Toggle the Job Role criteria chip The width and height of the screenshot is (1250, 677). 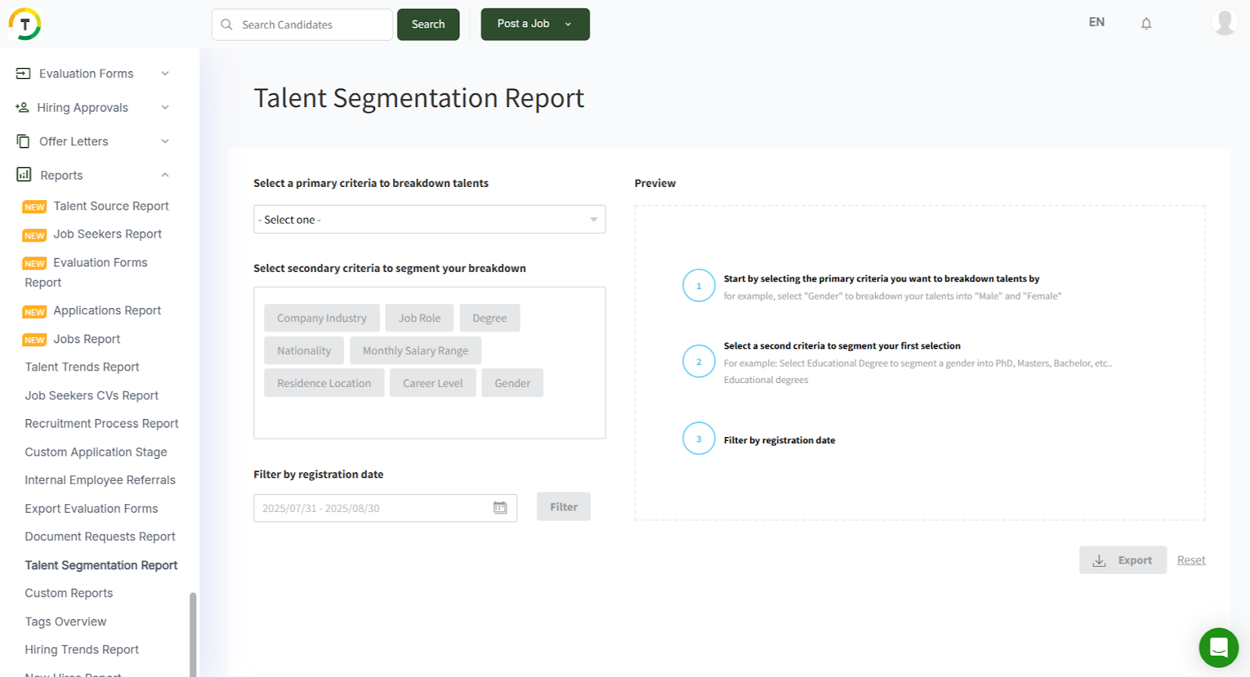(420, 318)
